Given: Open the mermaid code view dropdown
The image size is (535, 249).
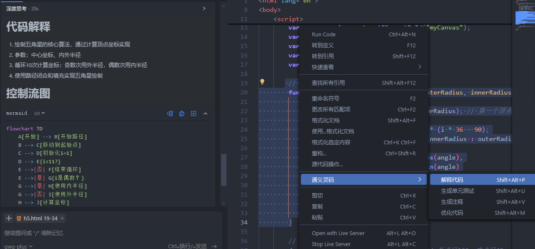Looking at the screenshot, I should coord(40,113).
